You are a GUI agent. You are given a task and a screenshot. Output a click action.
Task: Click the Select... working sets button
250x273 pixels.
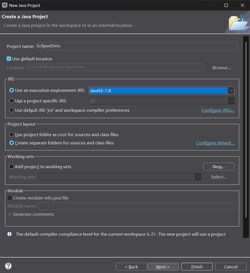219,177
